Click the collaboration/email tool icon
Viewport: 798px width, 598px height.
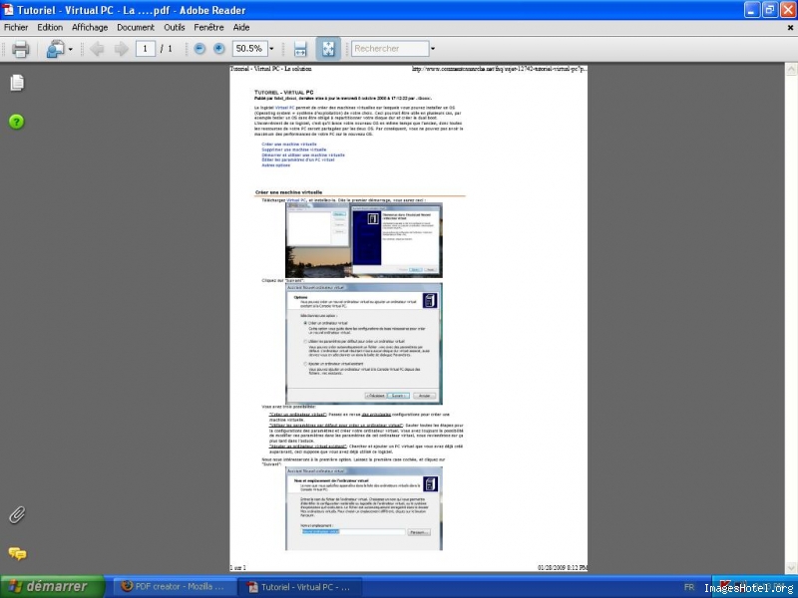click(x=55, y=49)
